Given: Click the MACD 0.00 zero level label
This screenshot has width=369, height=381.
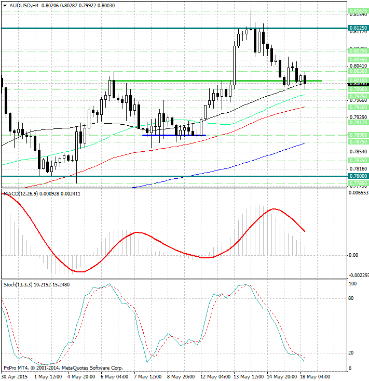Looking at the screenshot, I should pos(354,255).
